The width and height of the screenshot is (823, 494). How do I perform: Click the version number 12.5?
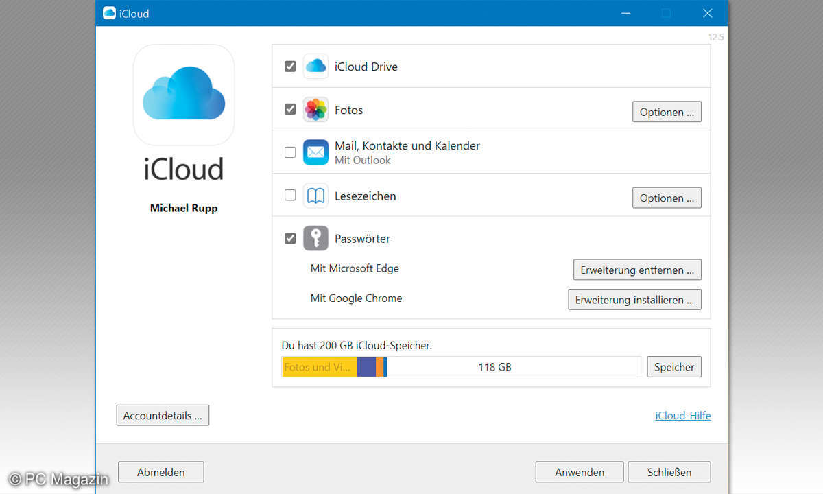coord(716,37)
